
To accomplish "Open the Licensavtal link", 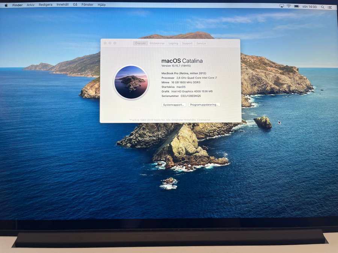I will pyautogui.click(x=204, y=120).
